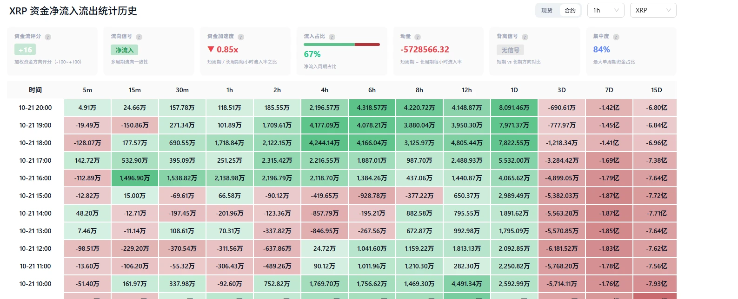
Task: Expand the XRP coin selector dropdown
Action: [653, 10]
